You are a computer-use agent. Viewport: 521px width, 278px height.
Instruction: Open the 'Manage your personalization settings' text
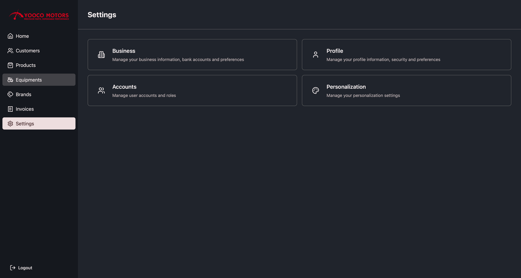tap(363, 95)
